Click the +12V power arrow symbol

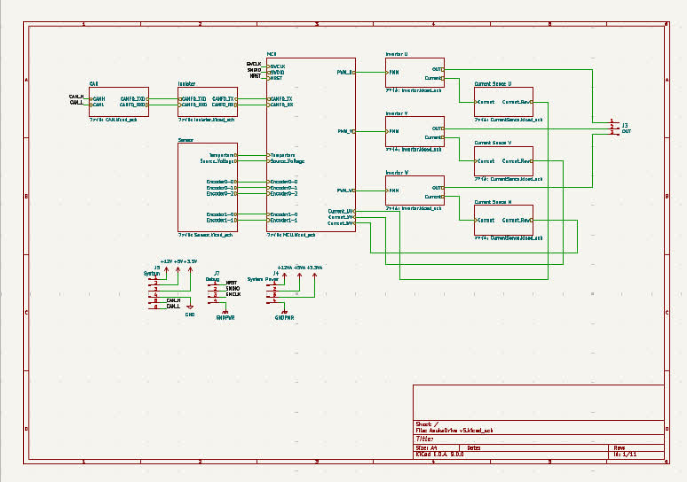tap(167, 270)
